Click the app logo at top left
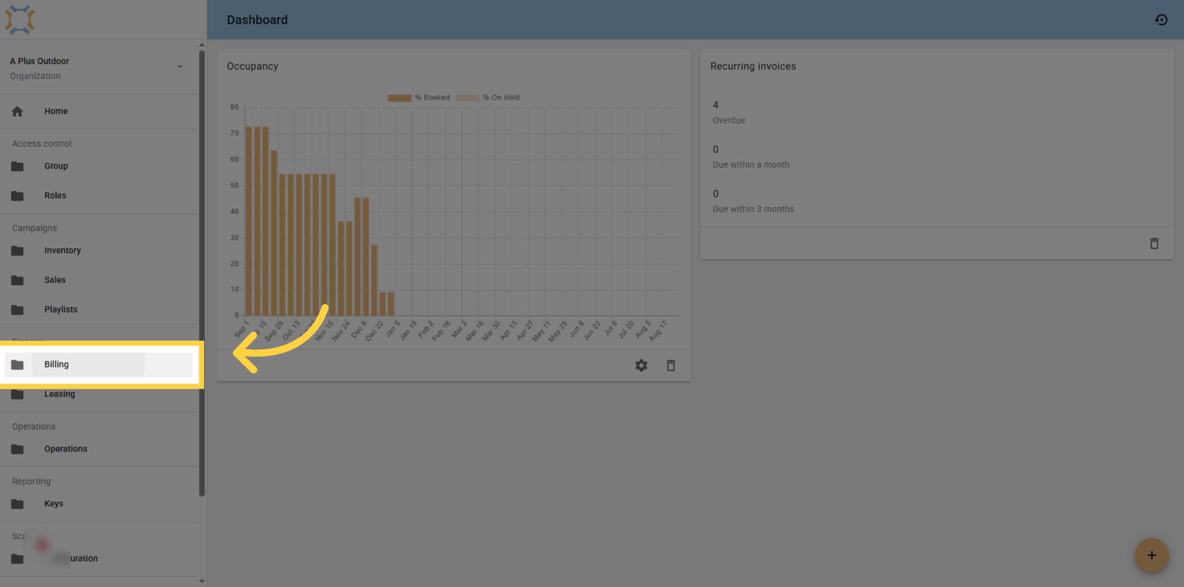 click(x=20, y=20)
